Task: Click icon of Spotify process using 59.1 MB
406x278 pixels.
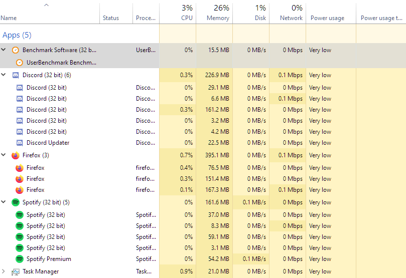Action: click(x=20, y=237)
